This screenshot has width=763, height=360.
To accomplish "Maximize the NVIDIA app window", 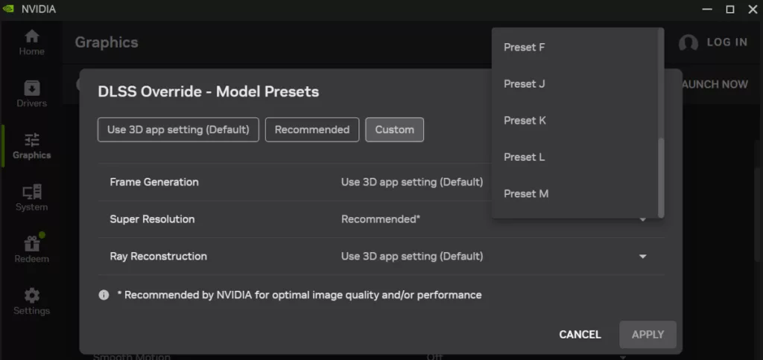I will click(x=730, y=9).
